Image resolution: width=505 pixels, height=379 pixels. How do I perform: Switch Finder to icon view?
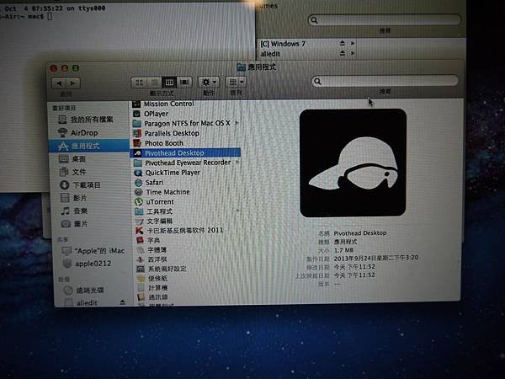click(139, 83)
